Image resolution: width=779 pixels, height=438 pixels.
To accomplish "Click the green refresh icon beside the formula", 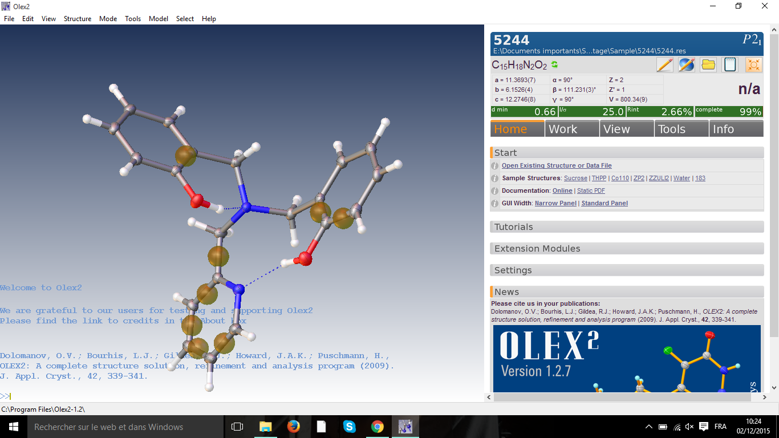I will 554,65.
